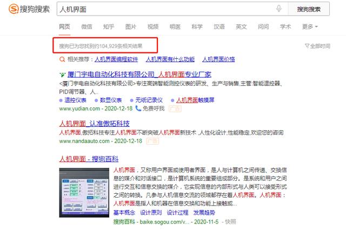This screenshot has width=346, height=230.
Task: Click the Sogou logo icon
Action: 14,9
